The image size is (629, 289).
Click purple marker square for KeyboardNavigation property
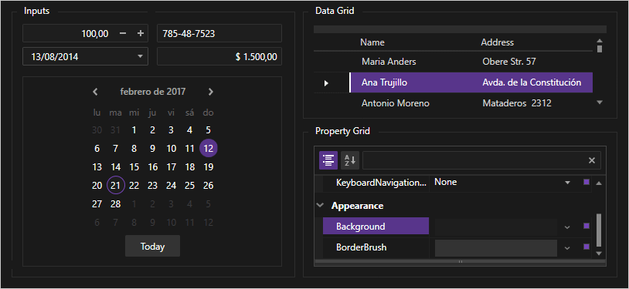point(586,182)
